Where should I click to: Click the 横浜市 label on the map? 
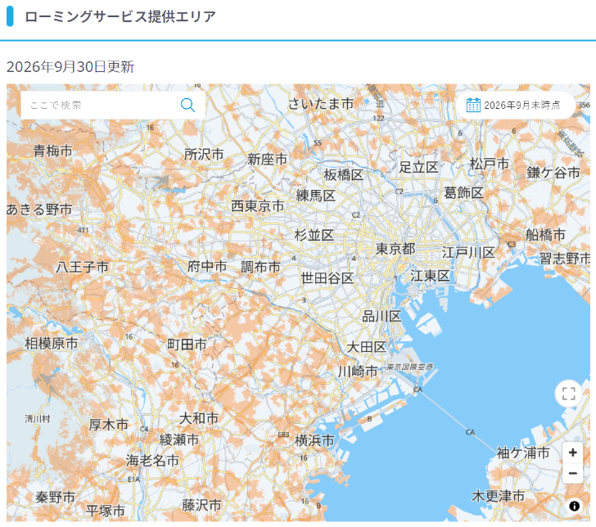[x=314, y=440]
